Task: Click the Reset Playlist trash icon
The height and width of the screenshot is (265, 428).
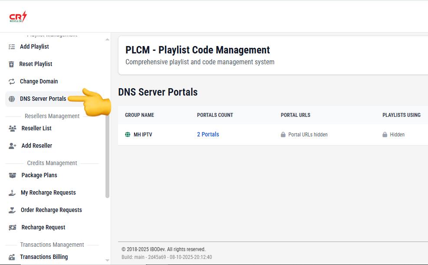Action: click(x=12, y=64)
